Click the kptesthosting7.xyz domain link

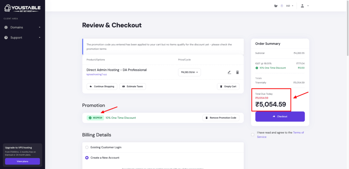[x=96, y=74]
